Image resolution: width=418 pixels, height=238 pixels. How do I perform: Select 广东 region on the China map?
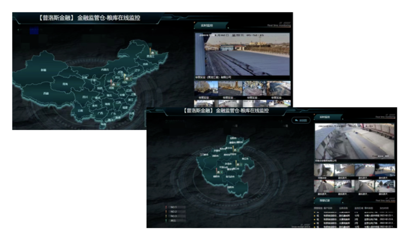[114, 114]
